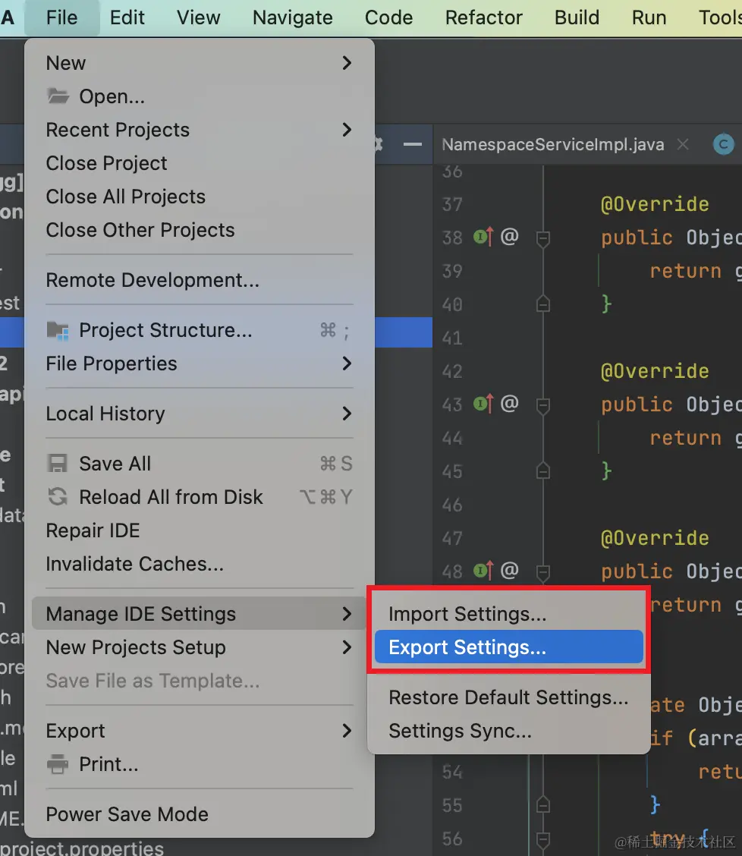This screenshot has width=742, height=856.
Task: Collapse the method fold marker at line 38
Action: [x=543, y=238]
